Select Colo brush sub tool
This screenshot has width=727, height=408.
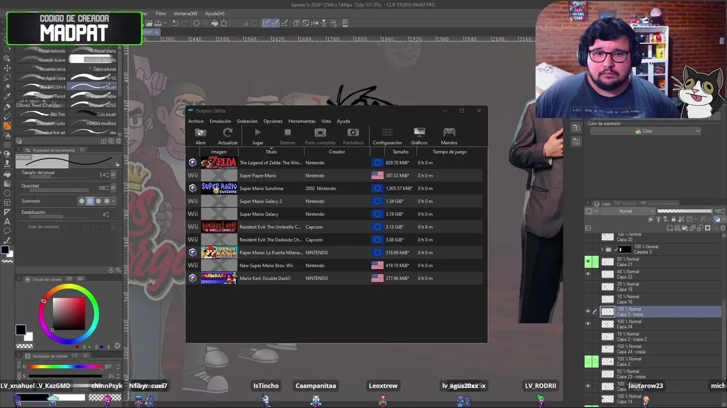pos(93,114)
